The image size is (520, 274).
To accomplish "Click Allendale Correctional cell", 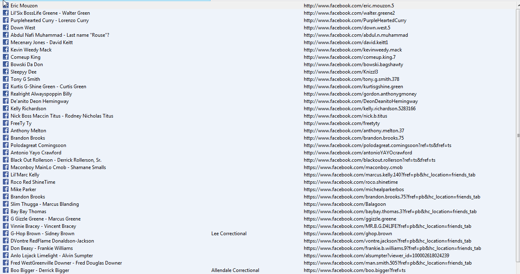I will click(x=235, y=270).
